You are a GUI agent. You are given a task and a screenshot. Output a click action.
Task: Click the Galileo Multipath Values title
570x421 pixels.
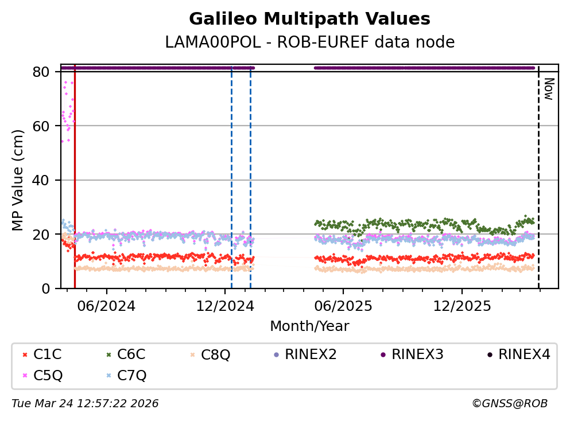(309, 20)
